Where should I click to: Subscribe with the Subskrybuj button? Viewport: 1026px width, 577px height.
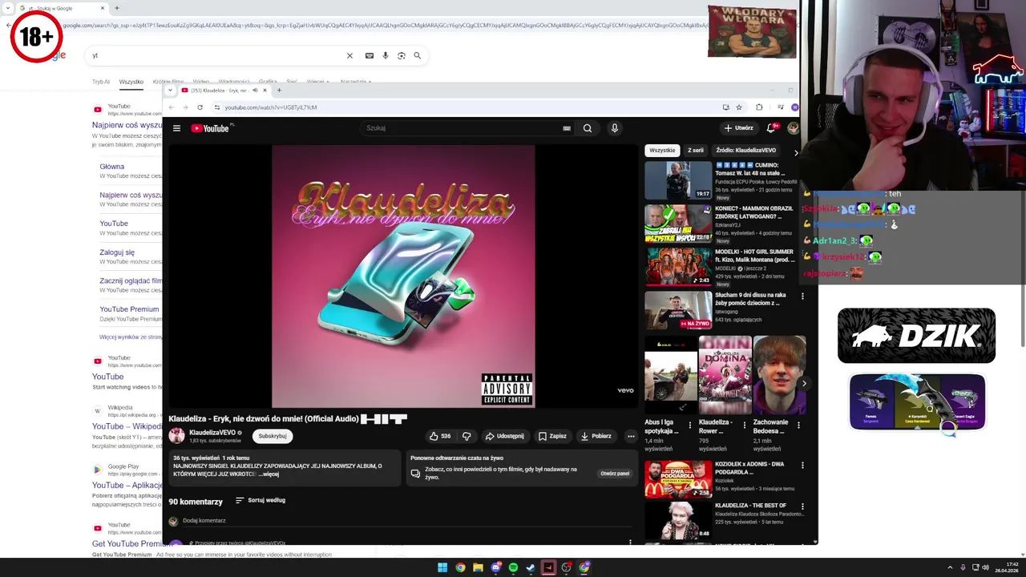[x=273, y=436]
